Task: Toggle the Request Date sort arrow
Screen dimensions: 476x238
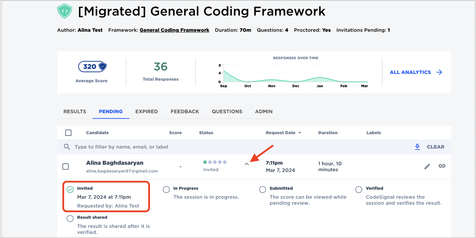Action: coord(300,133)
